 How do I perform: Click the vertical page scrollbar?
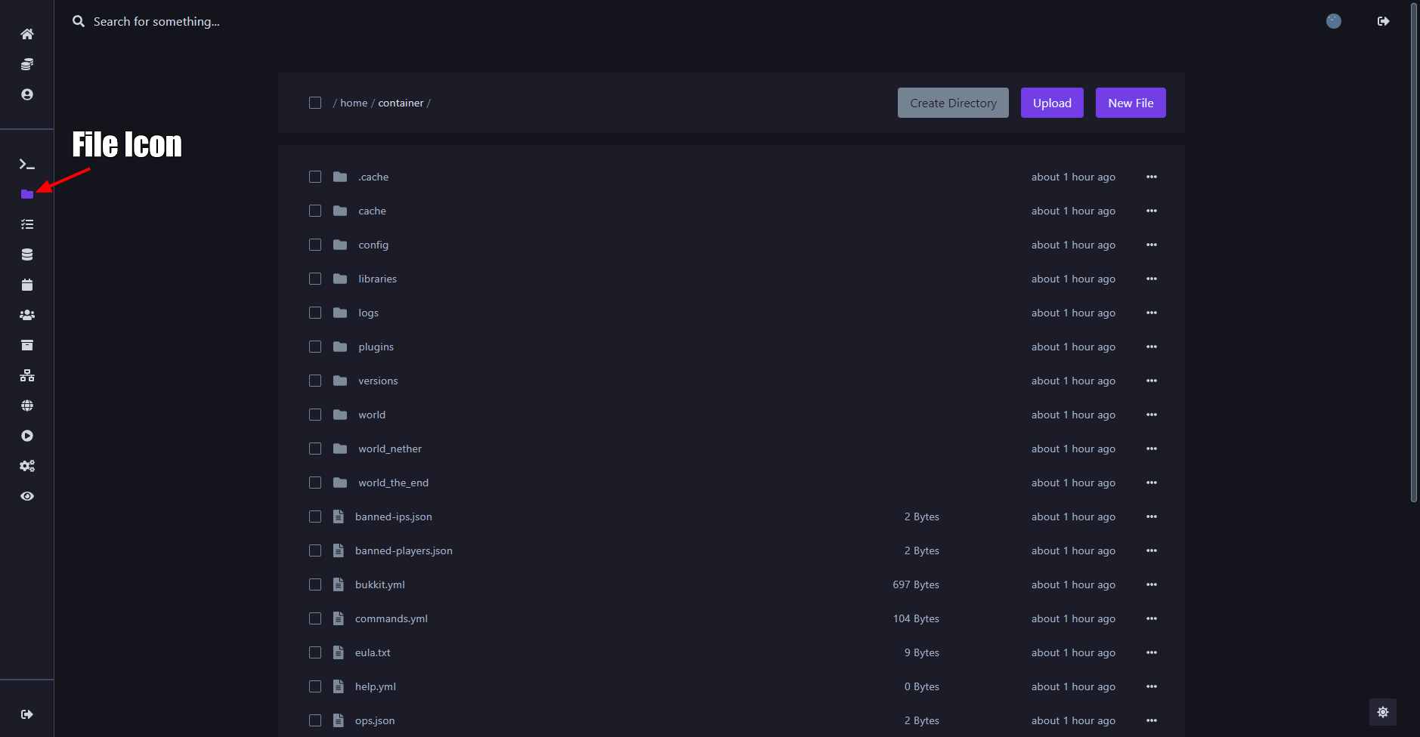click(x=1414, y=251)
